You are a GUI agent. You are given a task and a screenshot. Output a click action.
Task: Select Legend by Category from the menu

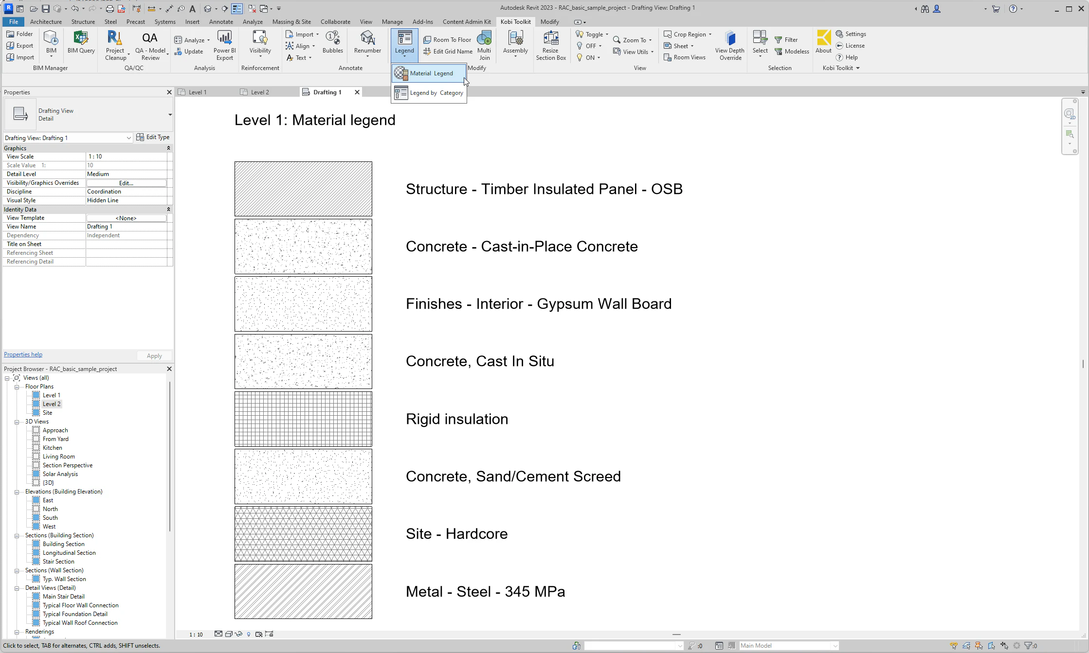click(x=436, y=92)
